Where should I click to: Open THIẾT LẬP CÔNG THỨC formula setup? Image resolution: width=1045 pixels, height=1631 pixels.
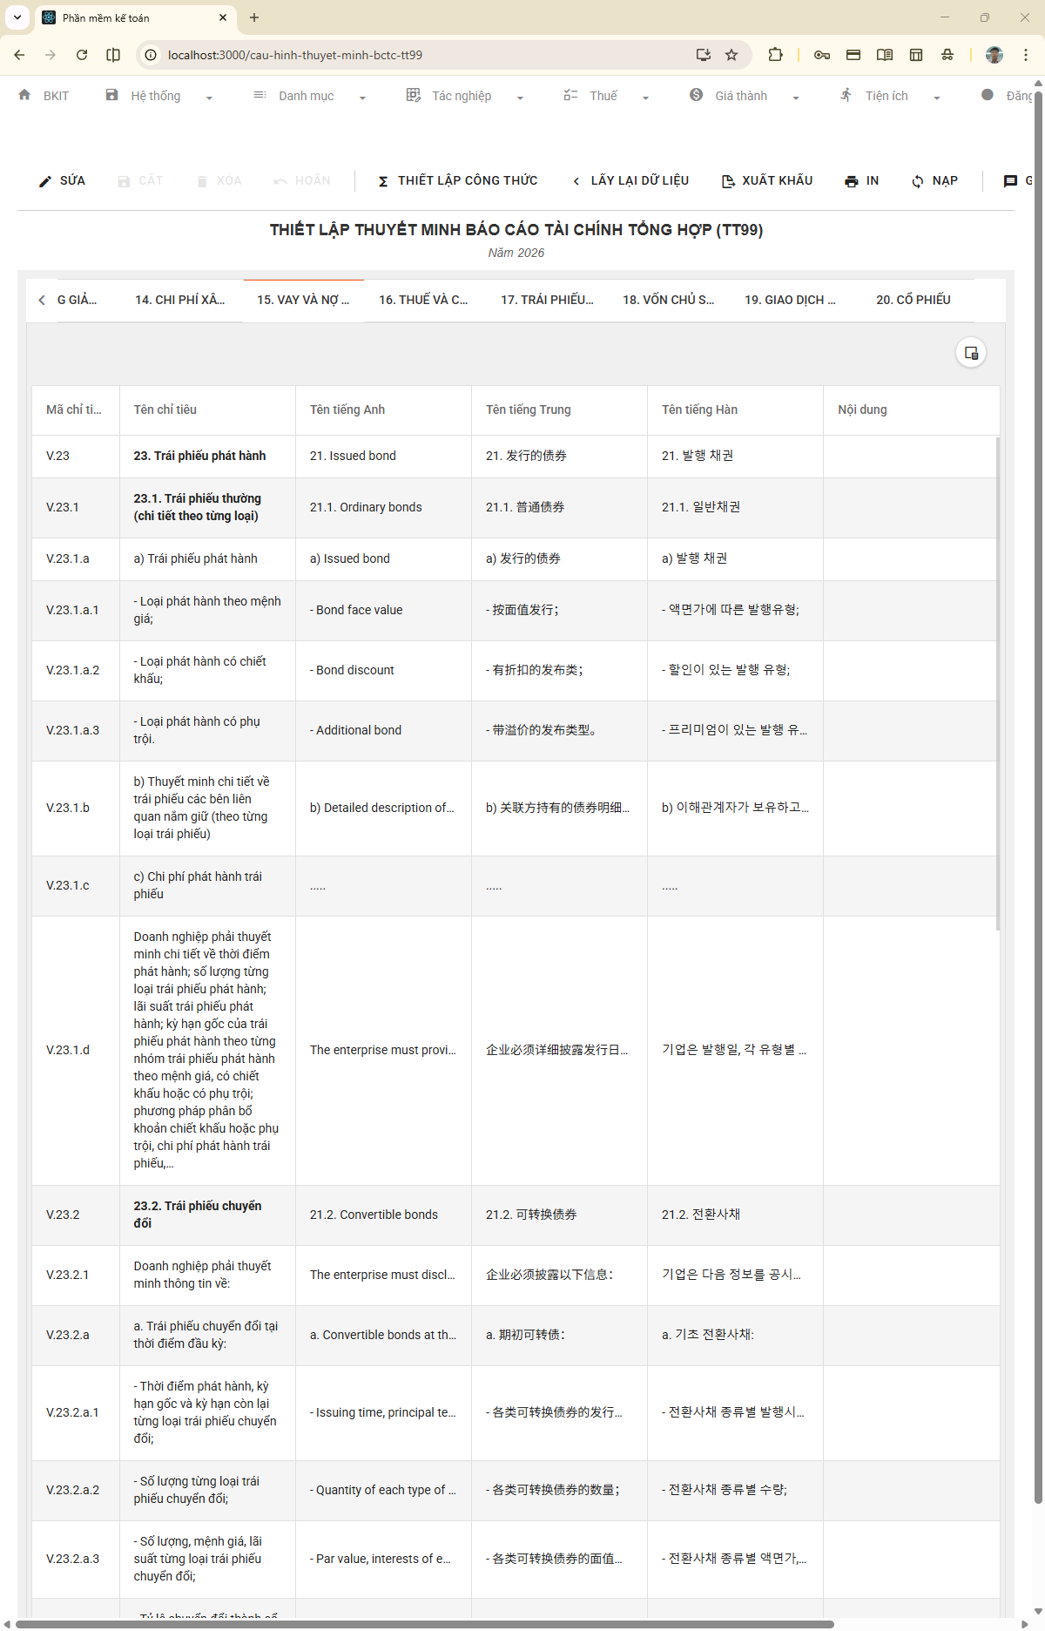click(x=457, y=181)
